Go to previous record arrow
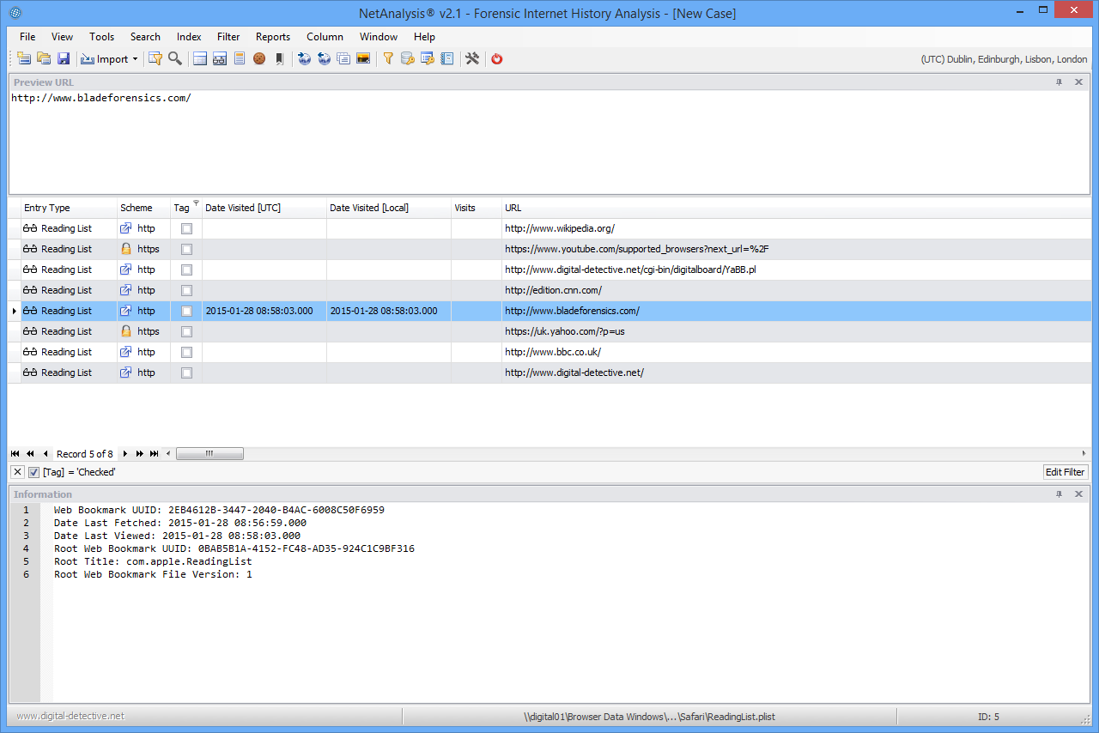This screenshot has height=733, width=1099. coord(46,453)
